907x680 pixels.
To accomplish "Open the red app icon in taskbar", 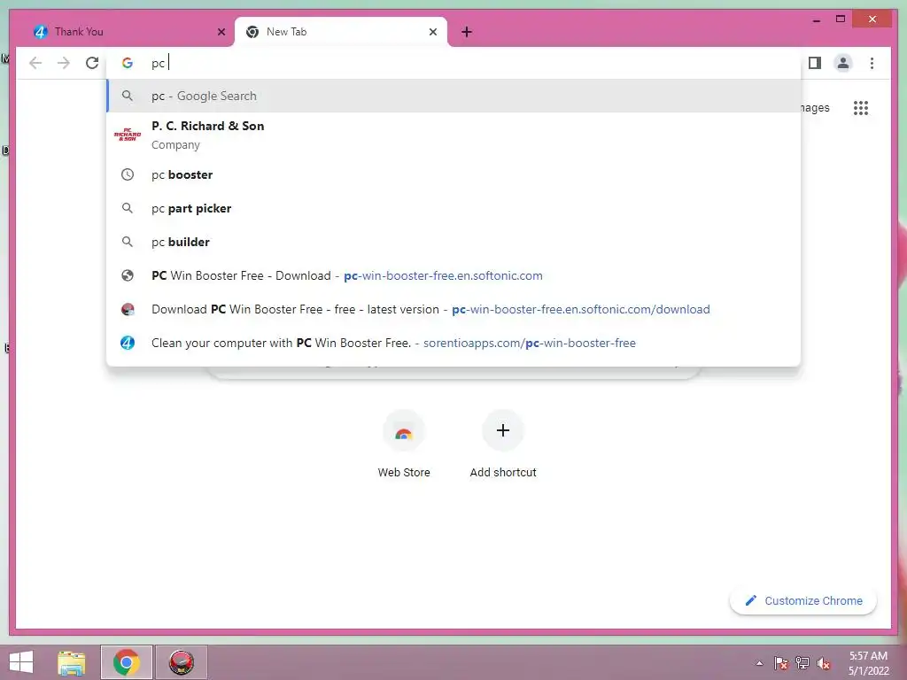I will [181, 662].
